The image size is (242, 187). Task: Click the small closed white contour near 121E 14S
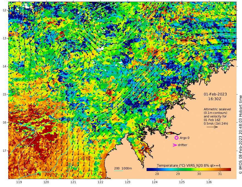73,61
